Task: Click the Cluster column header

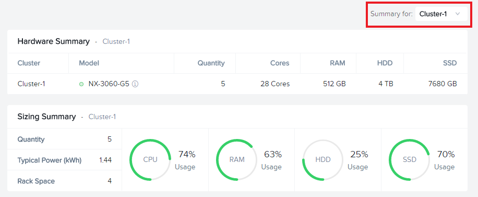Action: [29, 63]
